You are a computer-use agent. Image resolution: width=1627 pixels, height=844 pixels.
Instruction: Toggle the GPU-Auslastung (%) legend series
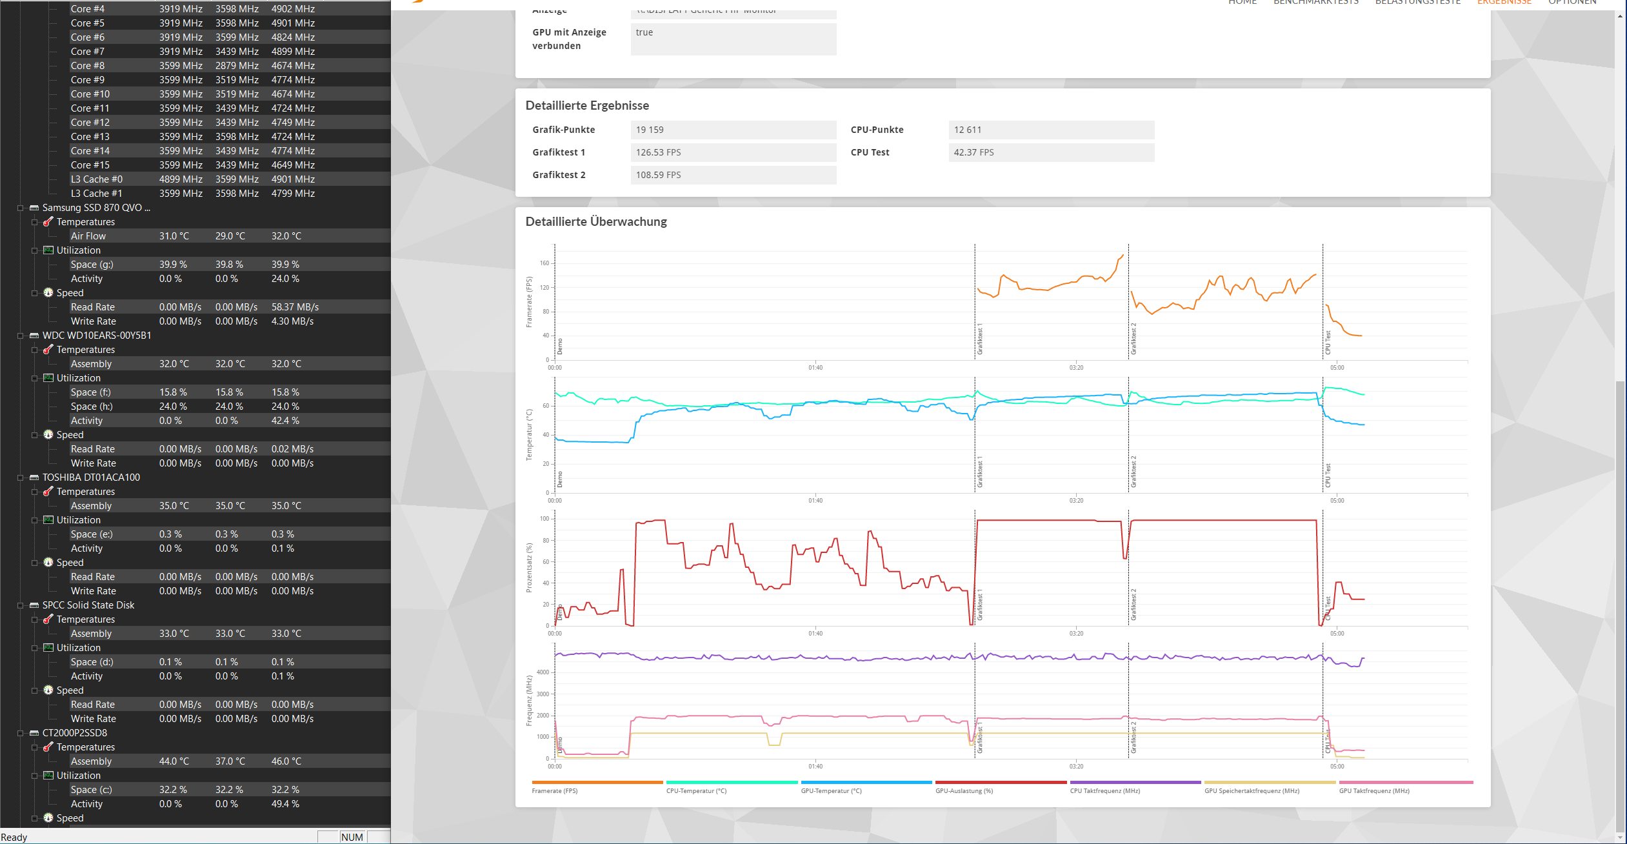(964, 790)
